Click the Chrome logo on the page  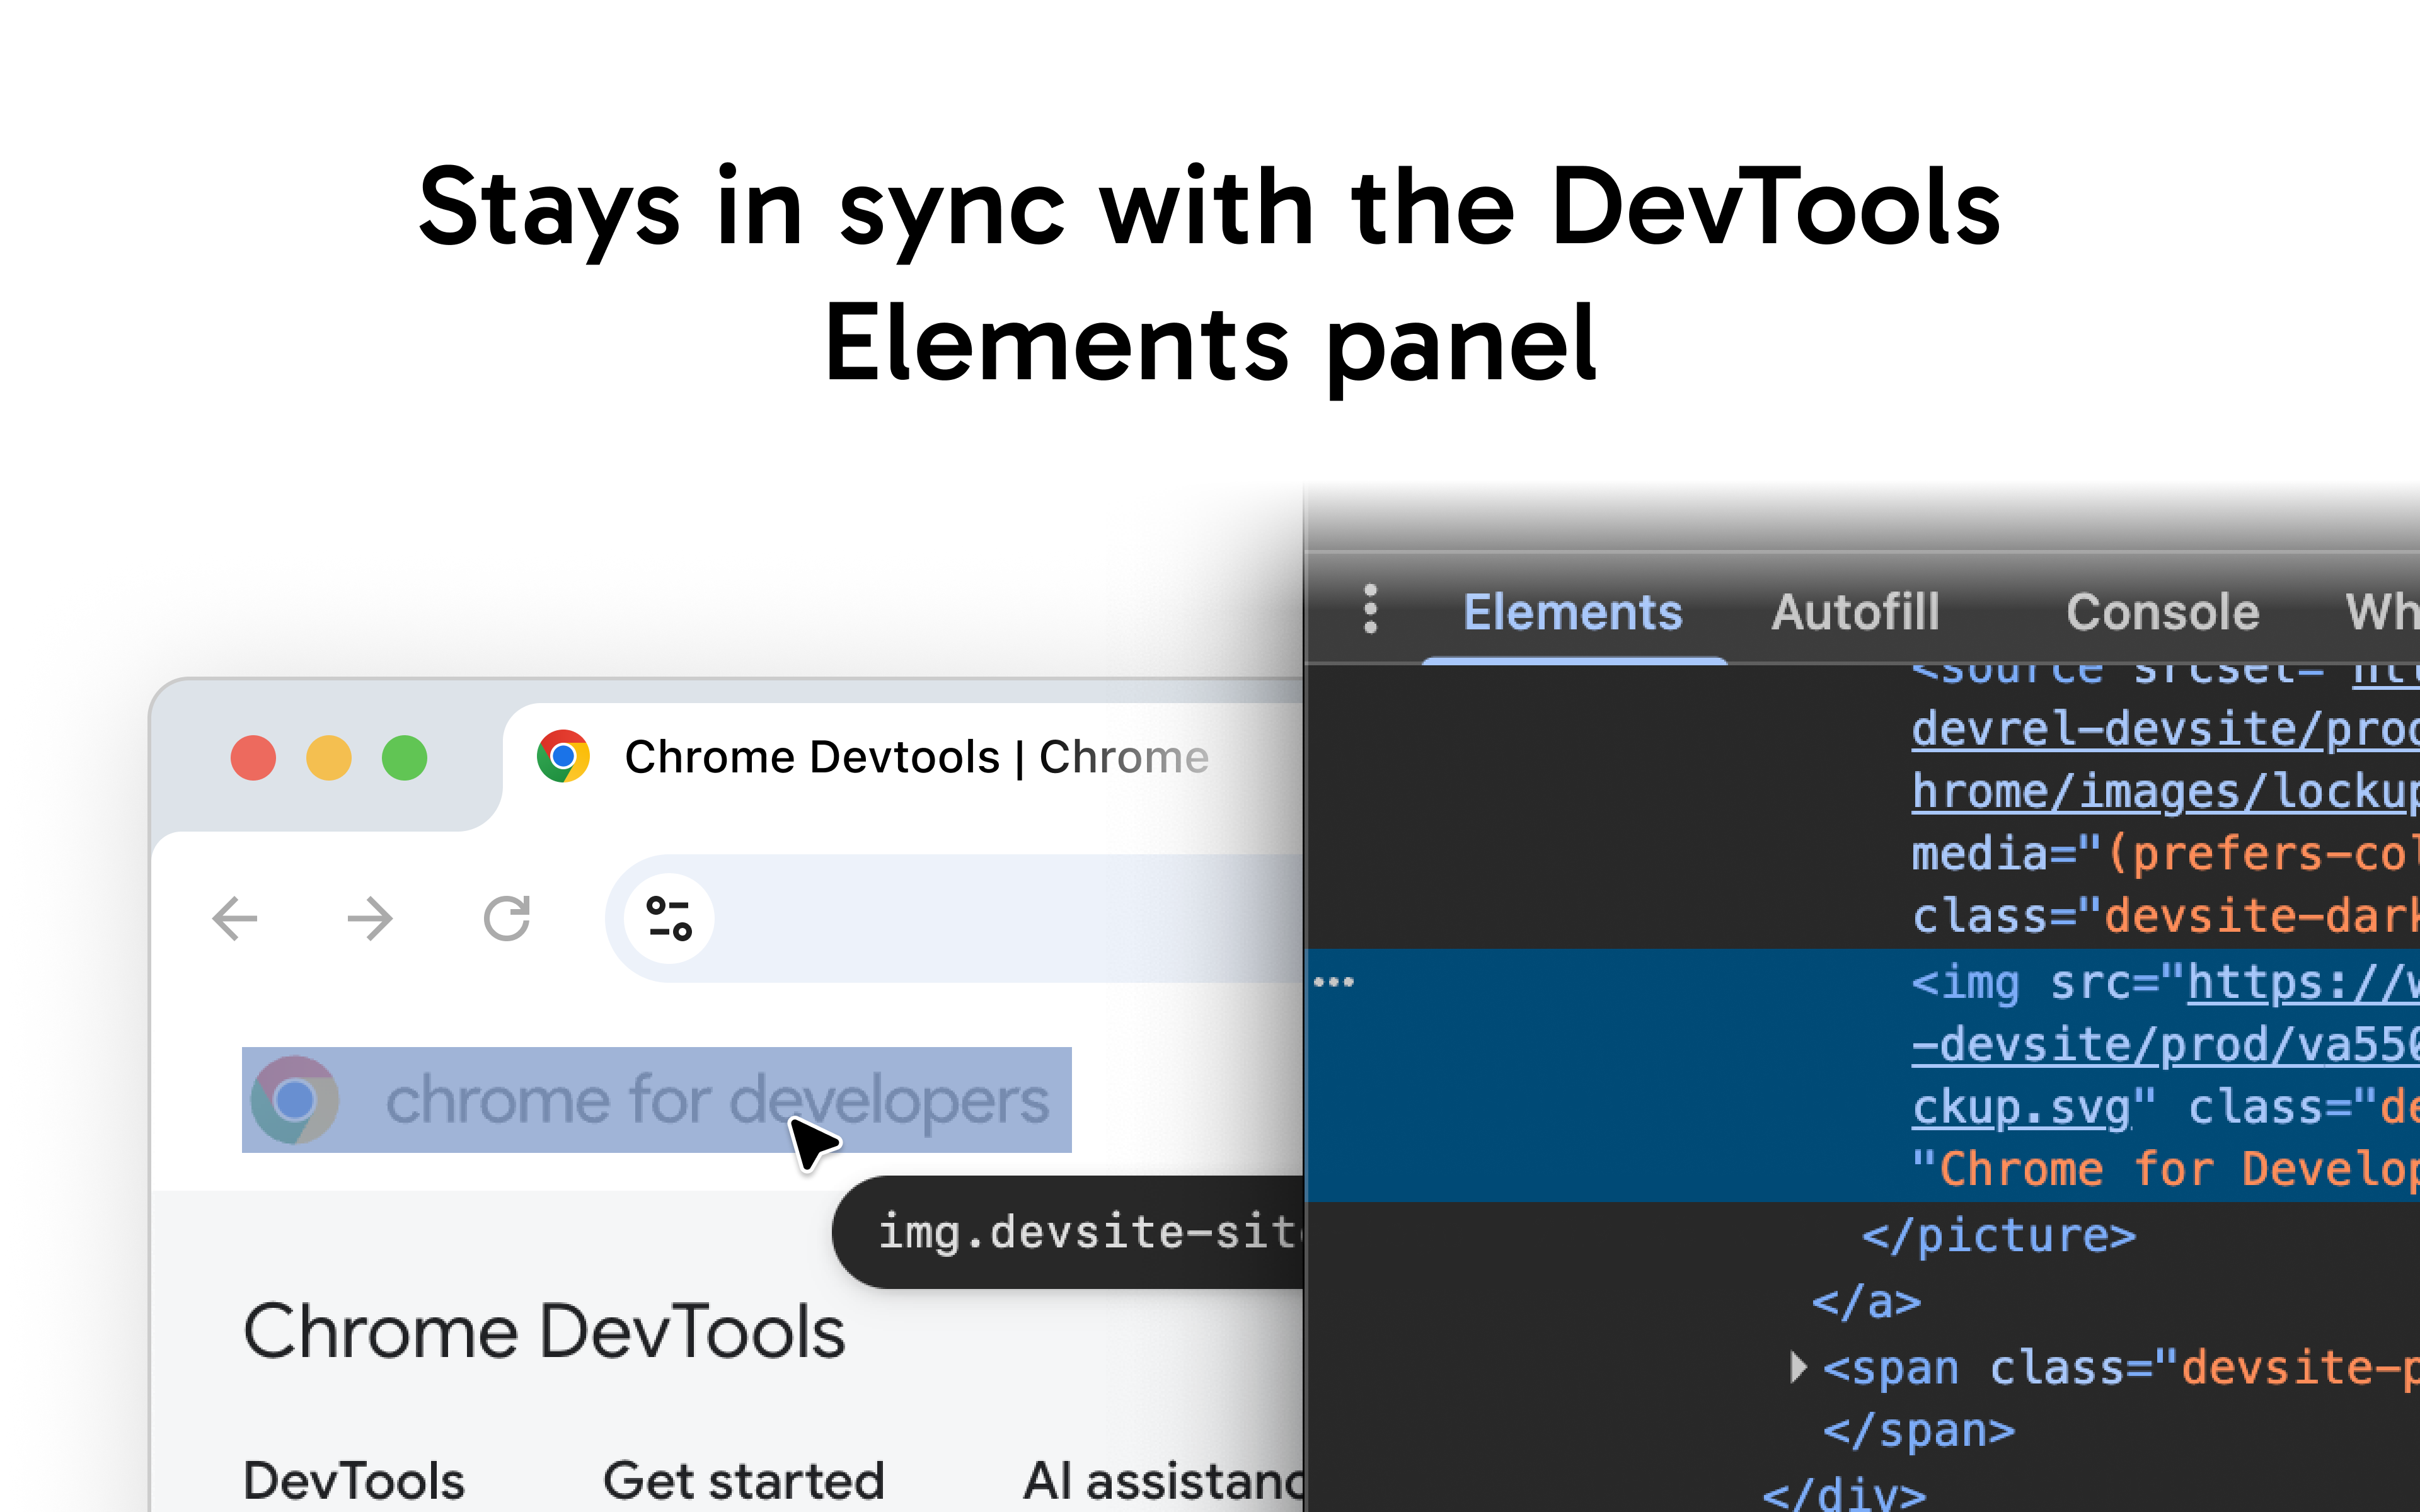[294, 1100]
